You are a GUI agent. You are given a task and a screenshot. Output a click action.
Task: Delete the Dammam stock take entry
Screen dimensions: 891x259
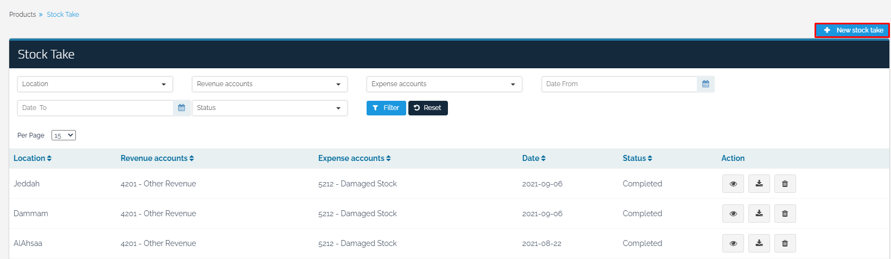pyautogui.click(x=785, y=213)
